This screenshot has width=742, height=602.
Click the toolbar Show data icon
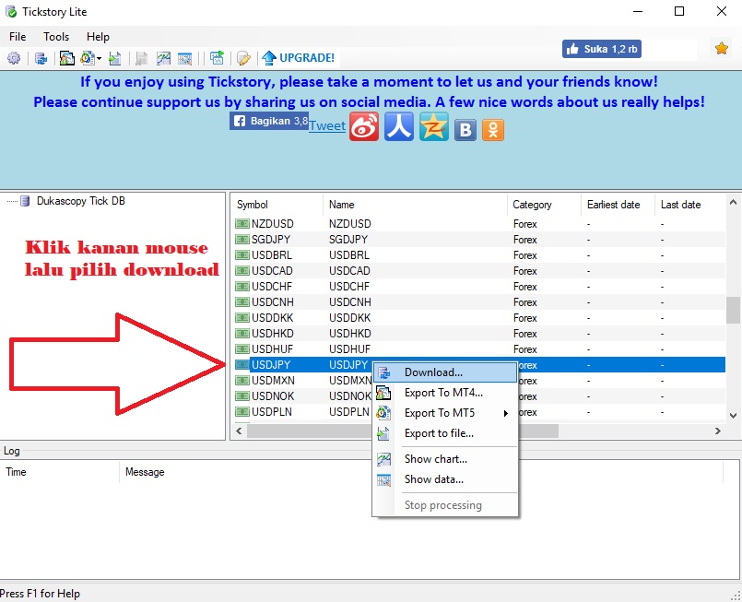185,58
